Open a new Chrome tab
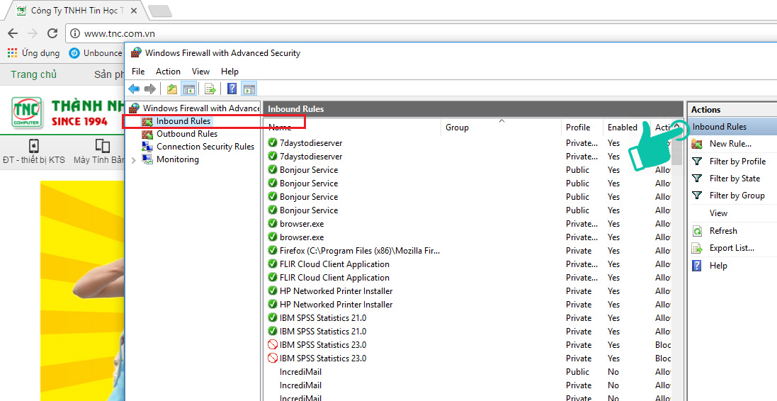 (159, 11)
